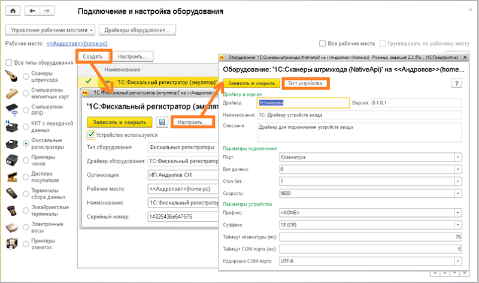Select the fiscal registrar printer icon
Image resolution: width=479 pixels, height=283 pixels.
pyautogui.click(x=12, y=143)
